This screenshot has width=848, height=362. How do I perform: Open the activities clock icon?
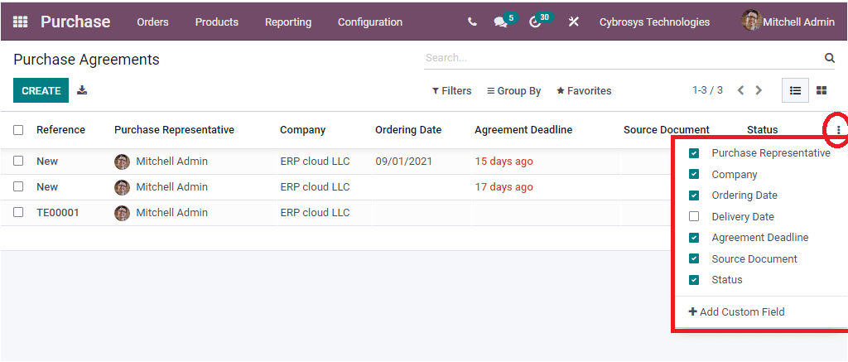pyautogui.click(x=535, y=22)
